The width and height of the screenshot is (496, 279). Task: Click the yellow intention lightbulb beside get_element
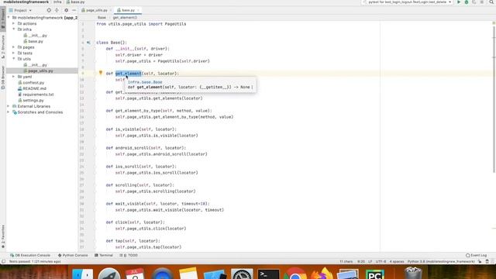tap(101, 73)
